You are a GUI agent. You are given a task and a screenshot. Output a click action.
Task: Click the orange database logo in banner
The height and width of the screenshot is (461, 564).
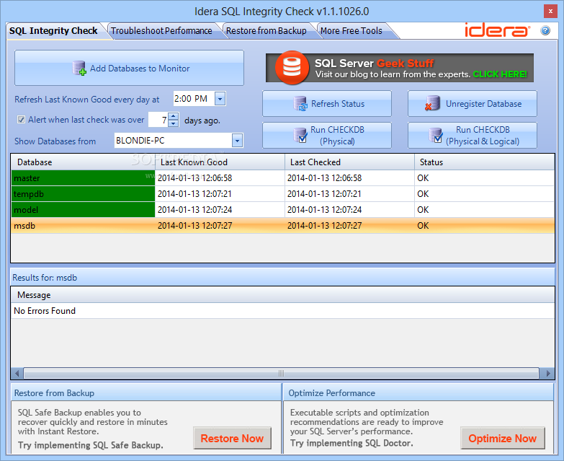click(x=292, y=68)
